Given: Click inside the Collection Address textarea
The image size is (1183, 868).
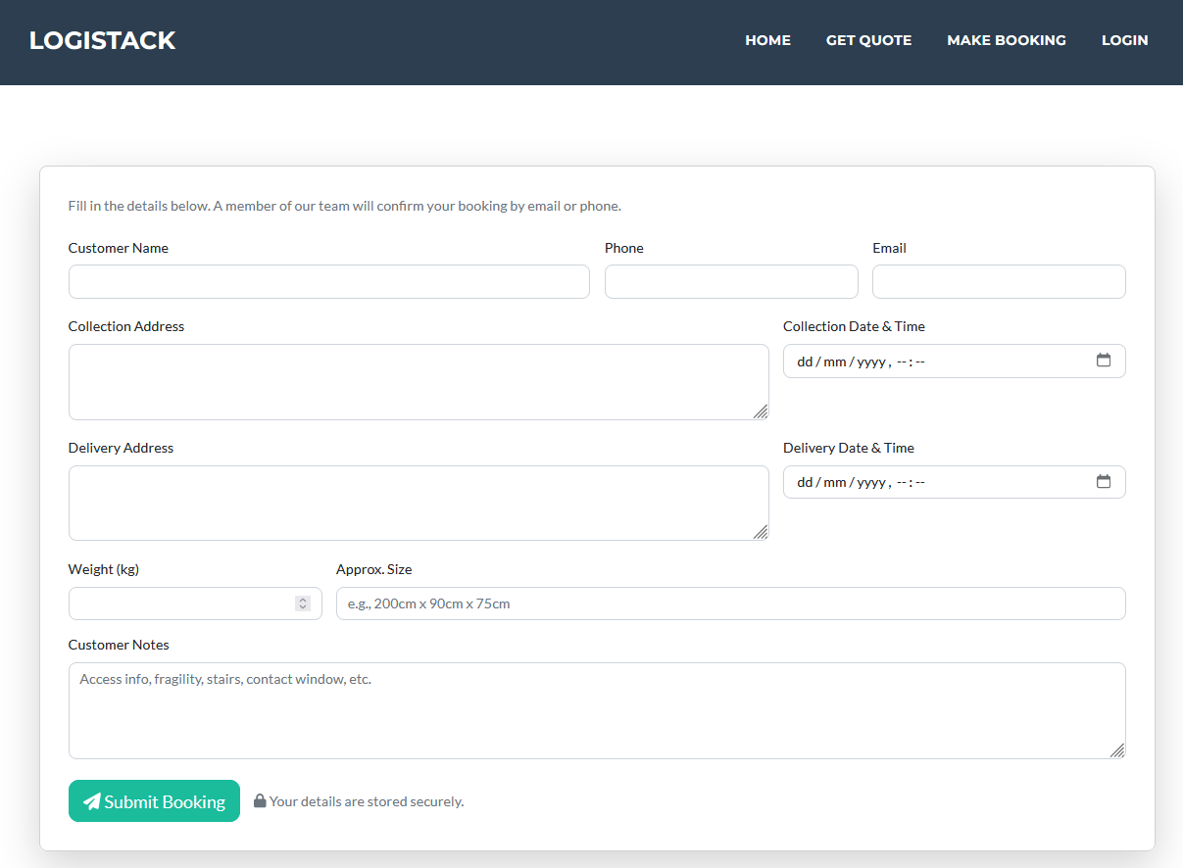Looking at the screenshot, I should click(x=412, y=382).
